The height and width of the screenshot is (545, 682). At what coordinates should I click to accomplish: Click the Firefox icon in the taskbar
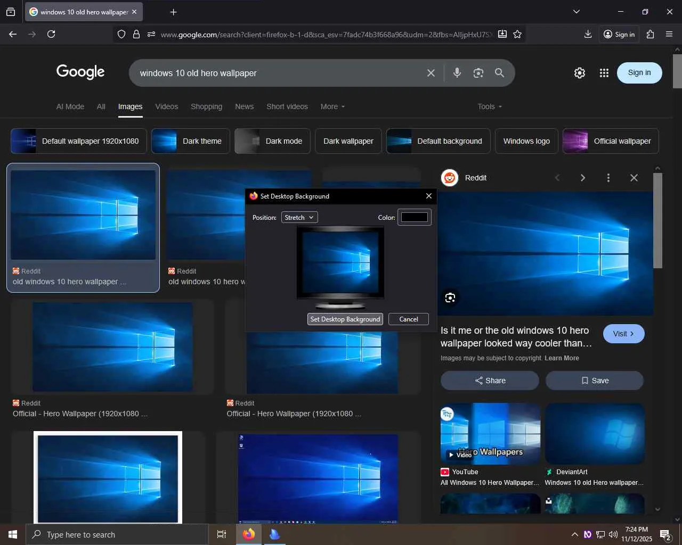tap(249, 534)
